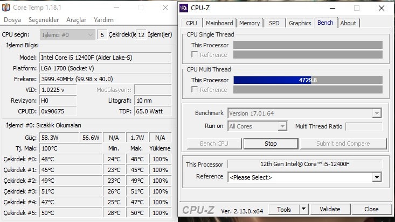Screen dimensions: 395x222
Task: Open the Memory tab
Action: tap(250, 23)
